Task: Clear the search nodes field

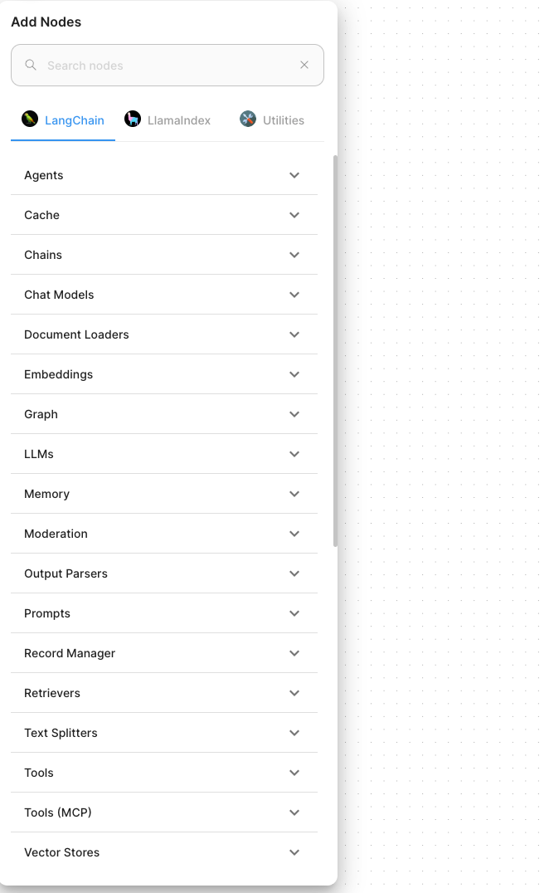Action: (304, 65)
